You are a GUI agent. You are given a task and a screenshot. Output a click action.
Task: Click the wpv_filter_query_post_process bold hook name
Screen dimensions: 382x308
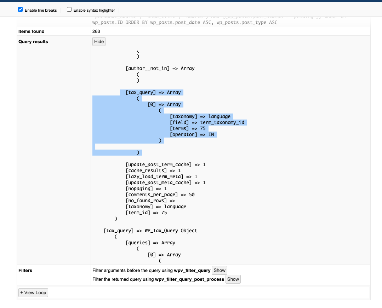pos(189,279)
